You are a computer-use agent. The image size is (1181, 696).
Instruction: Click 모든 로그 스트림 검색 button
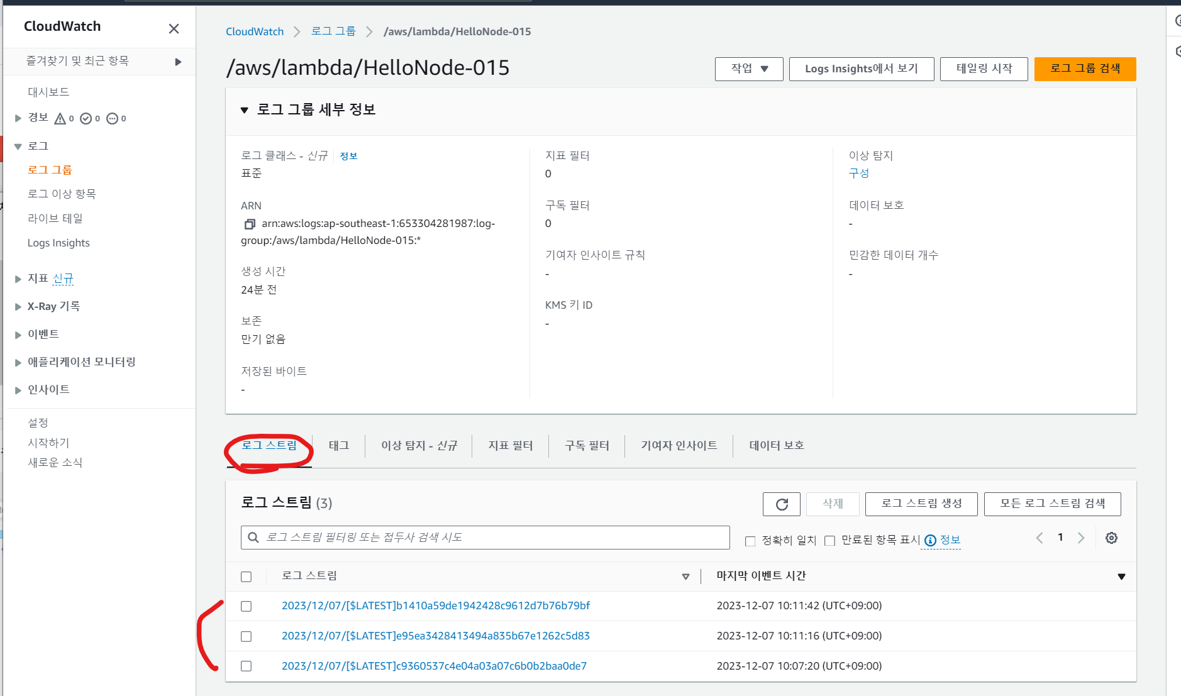[1053, 504]
